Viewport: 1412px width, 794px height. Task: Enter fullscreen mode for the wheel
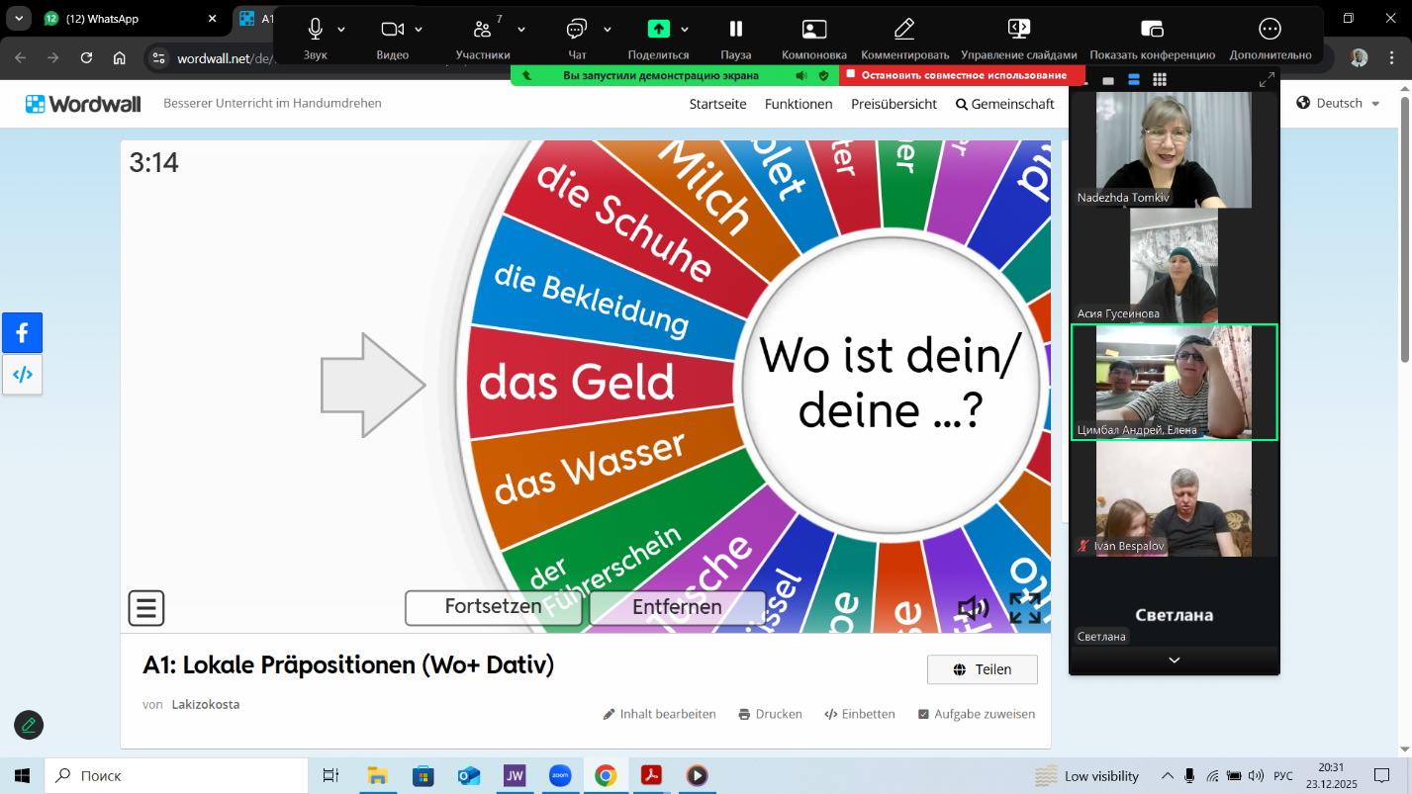click(x=1025, y=608)
